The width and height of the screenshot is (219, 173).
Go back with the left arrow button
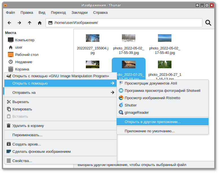click(x=9, y=23)
